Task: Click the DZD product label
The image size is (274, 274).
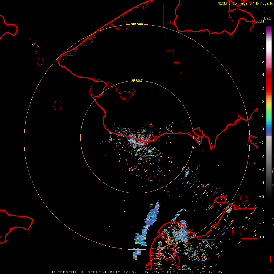Action: point(268,18)
